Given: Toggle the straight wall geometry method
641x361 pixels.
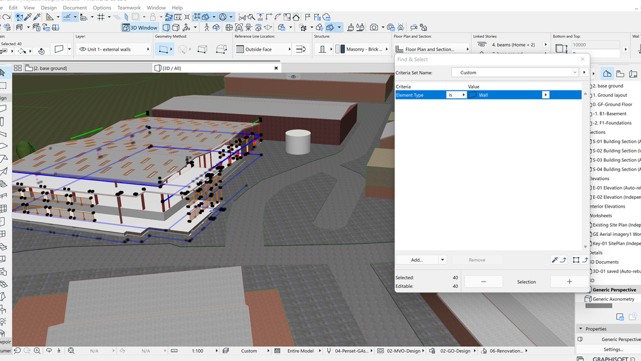Looking at the screenshot, I should point(164,49).
